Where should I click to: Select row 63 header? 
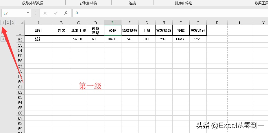(x=20, y=97)
